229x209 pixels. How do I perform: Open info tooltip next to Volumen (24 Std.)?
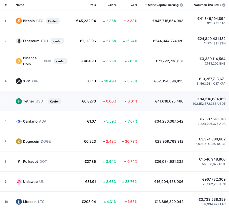[224, 5]
